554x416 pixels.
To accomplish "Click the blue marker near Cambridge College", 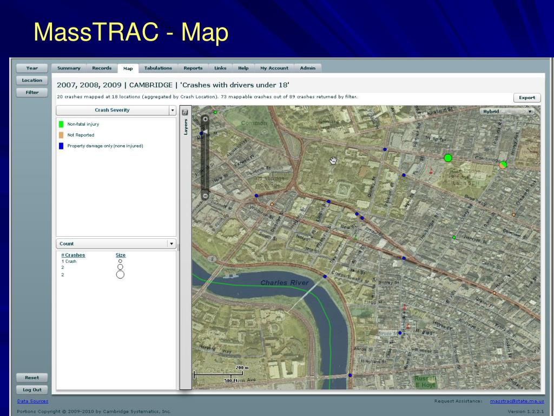I will pos(256,196).
